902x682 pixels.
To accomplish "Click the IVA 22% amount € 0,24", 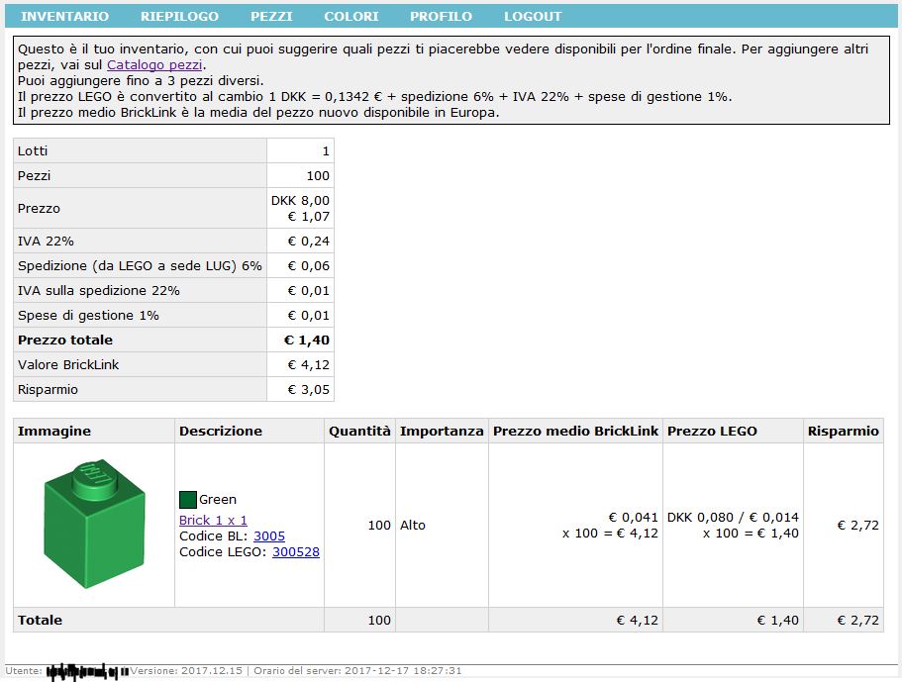I will point(308,241).
